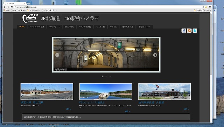This screenshot has width=224, height=127.
Task: Click the slideshow caption at image bottom
Action: [x=61, y=69]
